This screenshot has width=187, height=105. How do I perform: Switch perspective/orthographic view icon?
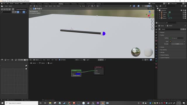click(152, 29)
